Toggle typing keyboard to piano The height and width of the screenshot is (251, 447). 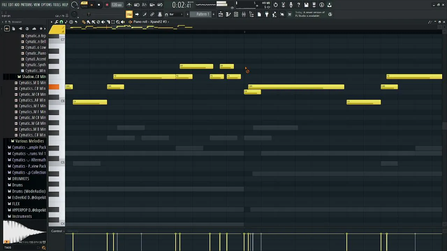click(x=129, y=14)
